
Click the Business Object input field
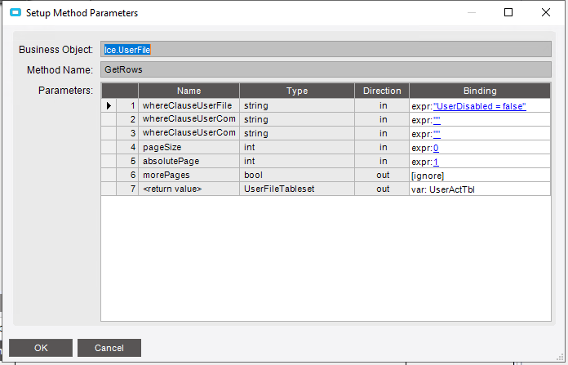pyautogui.click(x=326, y=50)
